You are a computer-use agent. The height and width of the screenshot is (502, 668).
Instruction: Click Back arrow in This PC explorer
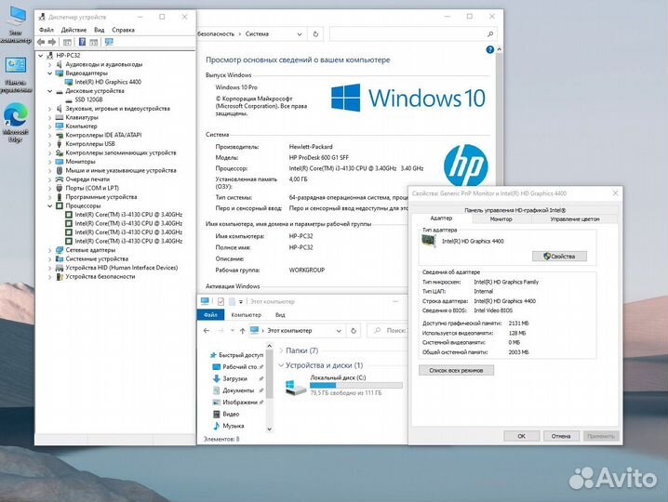pos(207,330)
